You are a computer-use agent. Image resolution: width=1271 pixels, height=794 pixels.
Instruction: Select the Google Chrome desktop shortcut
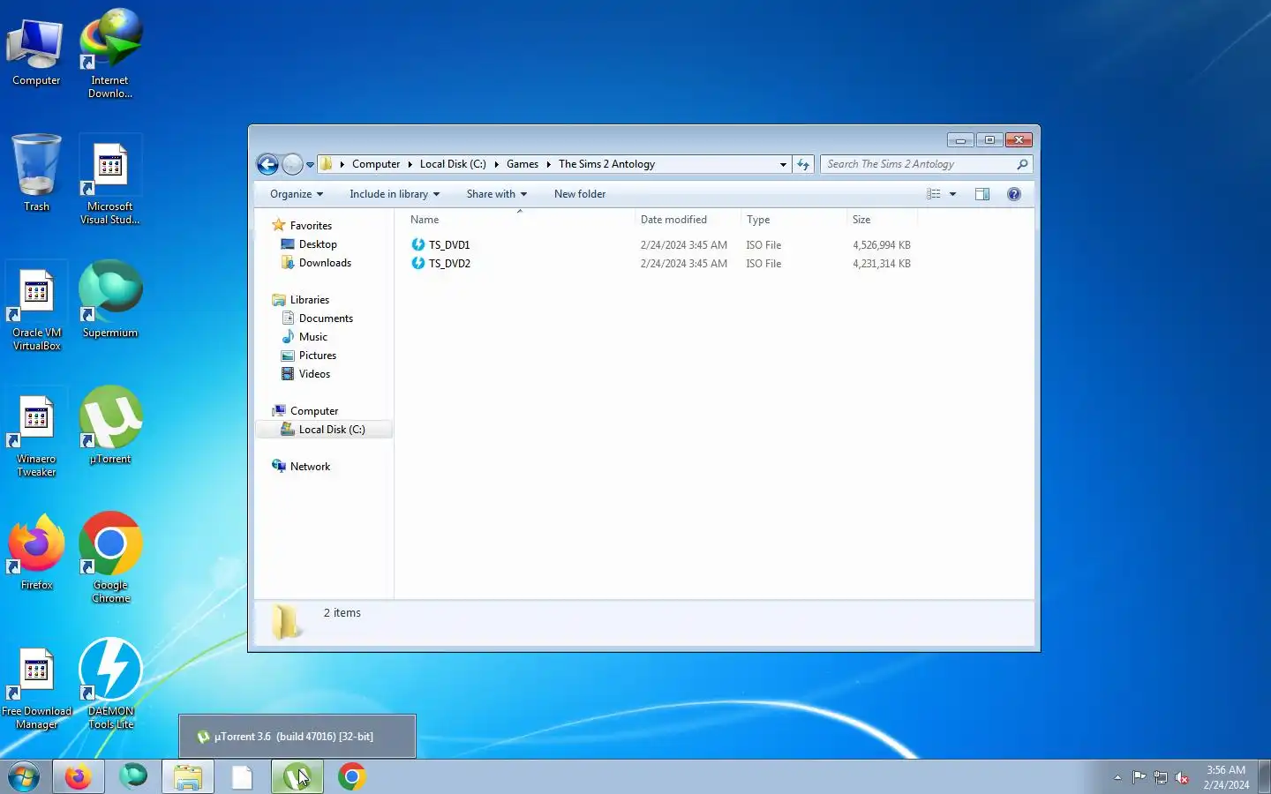(110, 558)
